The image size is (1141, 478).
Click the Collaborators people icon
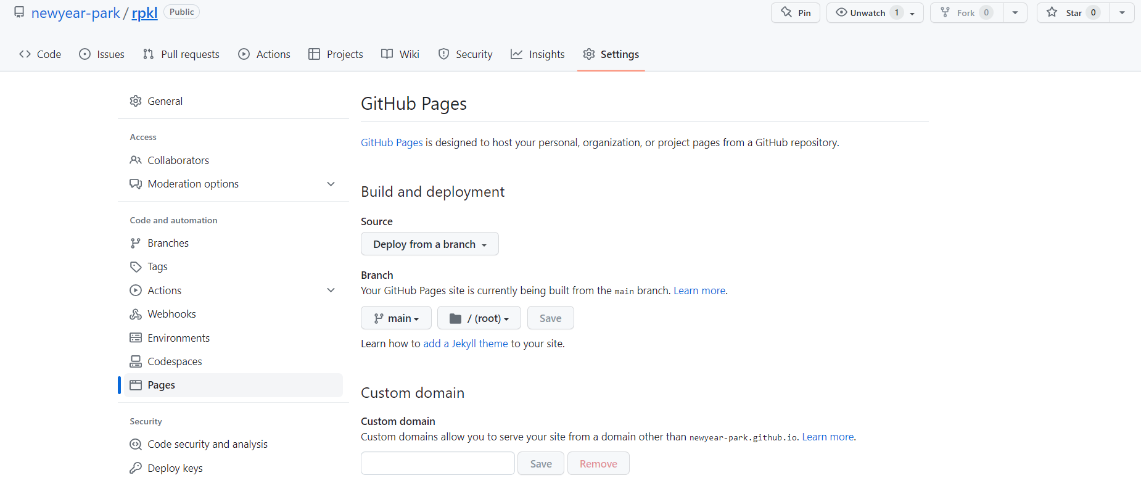coord(136,160)
